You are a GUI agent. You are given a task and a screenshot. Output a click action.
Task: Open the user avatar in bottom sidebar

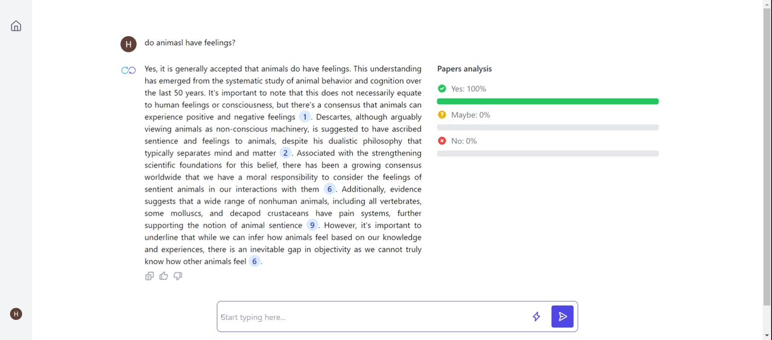point(16,313)
